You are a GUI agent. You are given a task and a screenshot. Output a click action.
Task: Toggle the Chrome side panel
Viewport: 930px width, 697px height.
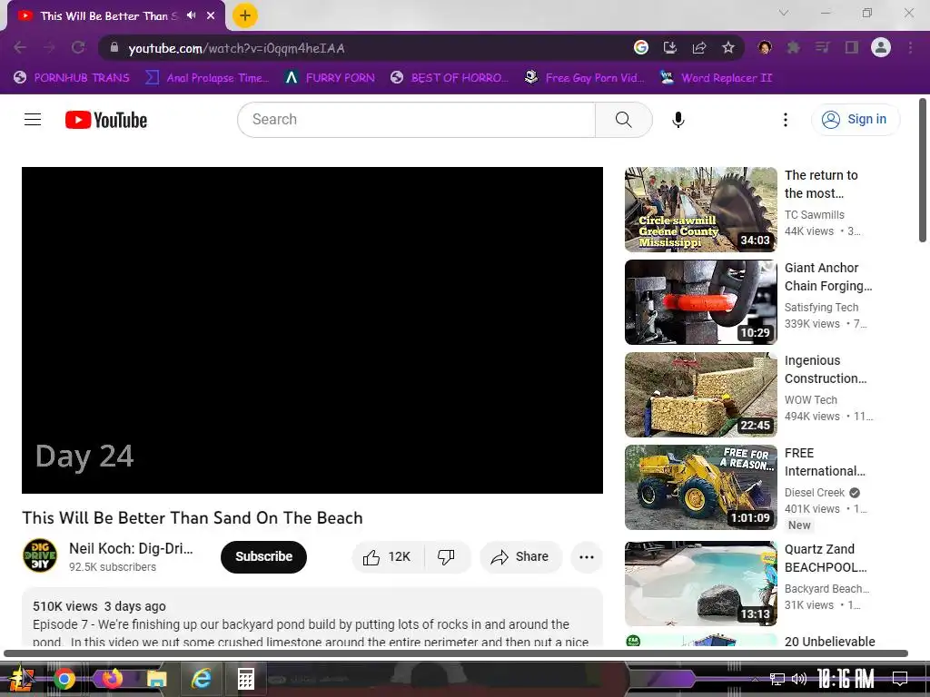click(x=852, y=47)
